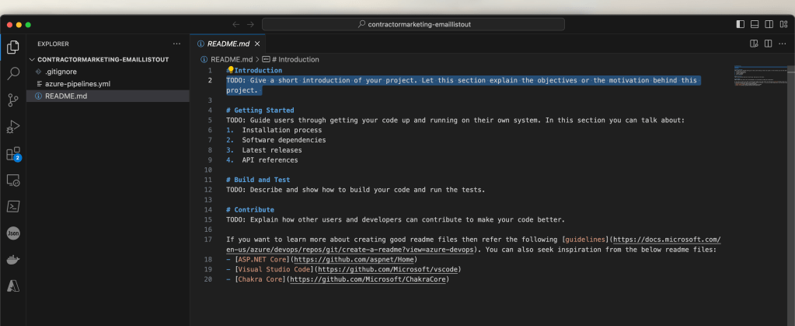Screen dimensions: 795x326
Task: Click 'Software dependencies' list item
Action: pyautogui.click(x=284, y=140)
